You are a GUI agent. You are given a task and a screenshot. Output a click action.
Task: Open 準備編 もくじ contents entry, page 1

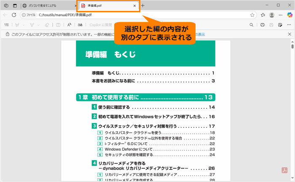pyautogui.click(x=153, y=73)
